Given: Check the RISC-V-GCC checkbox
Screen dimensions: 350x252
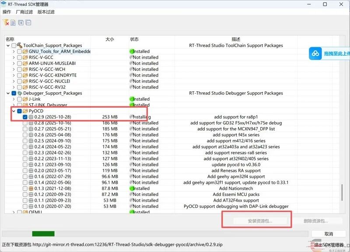Looking at the screenshot, I should coord(19,57).
